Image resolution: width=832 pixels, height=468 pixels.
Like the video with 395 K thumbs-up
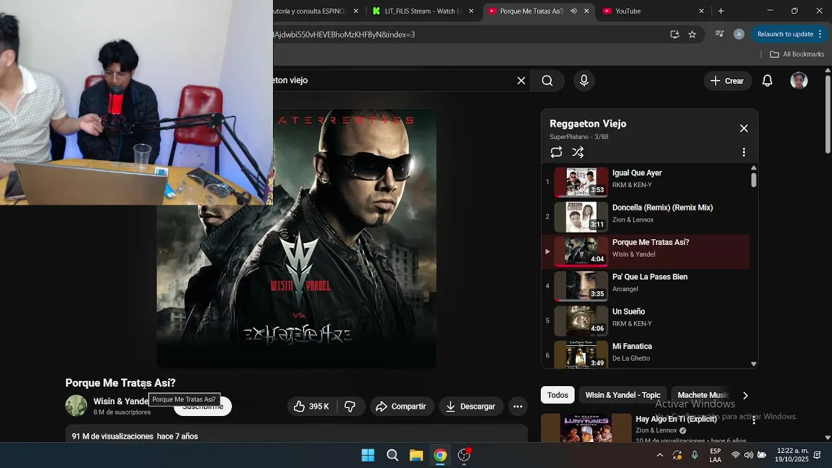[x=311, y=406]
